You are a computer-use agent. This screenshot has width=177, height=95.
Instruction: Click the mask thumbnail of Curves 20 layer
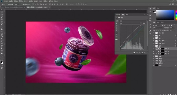(x=162, y=51)
